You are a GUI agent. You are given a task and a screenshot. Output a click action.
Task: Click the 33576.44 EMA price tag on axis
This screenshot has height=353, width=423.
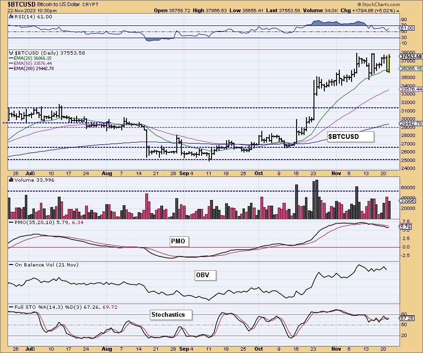[411, 89]
